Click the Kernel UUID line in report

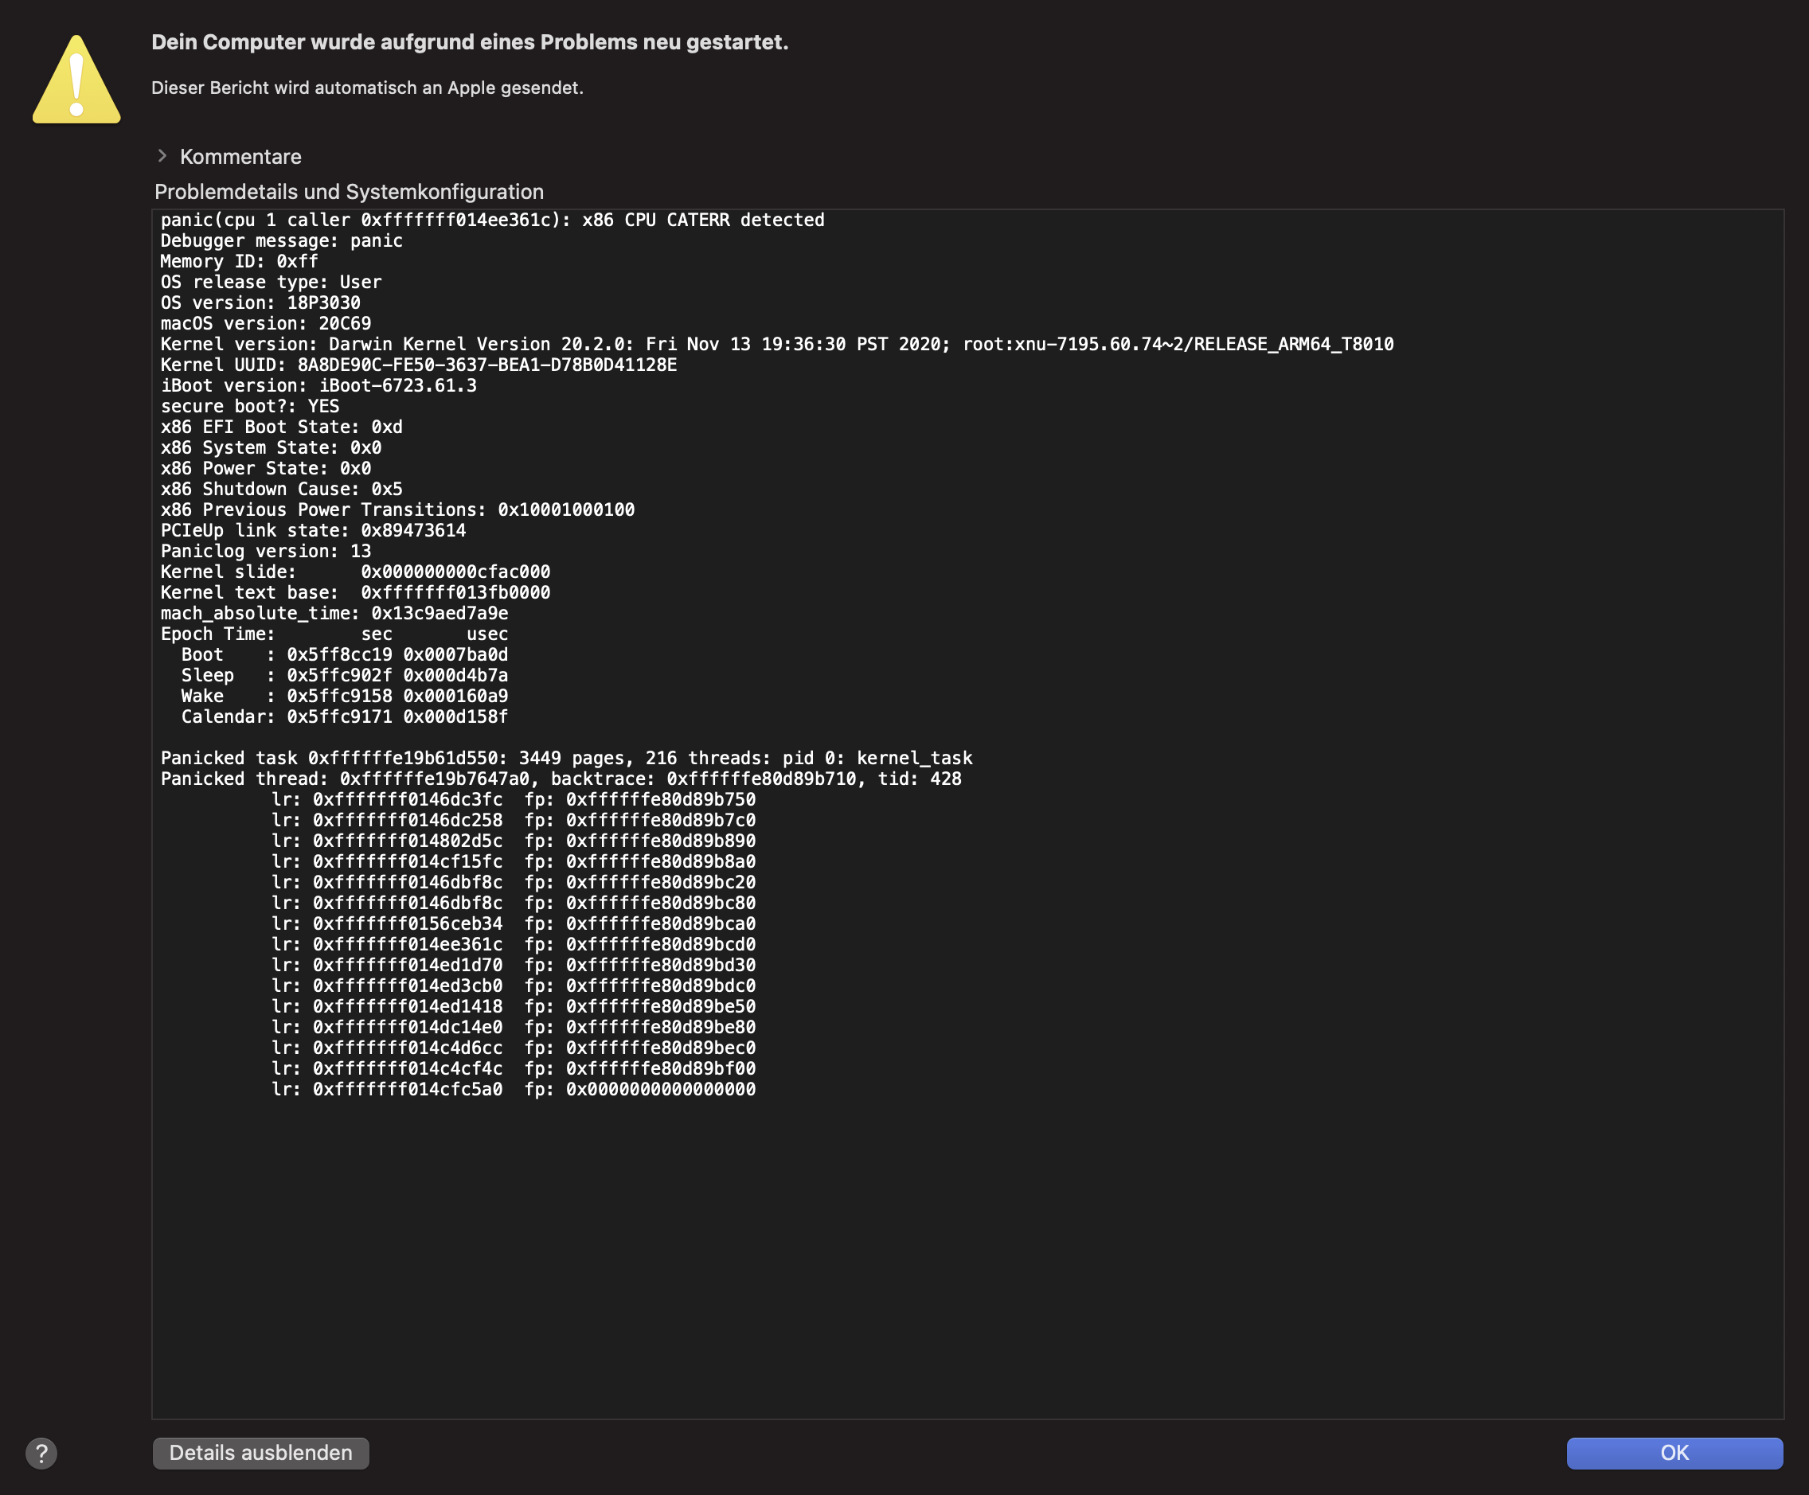418,365
